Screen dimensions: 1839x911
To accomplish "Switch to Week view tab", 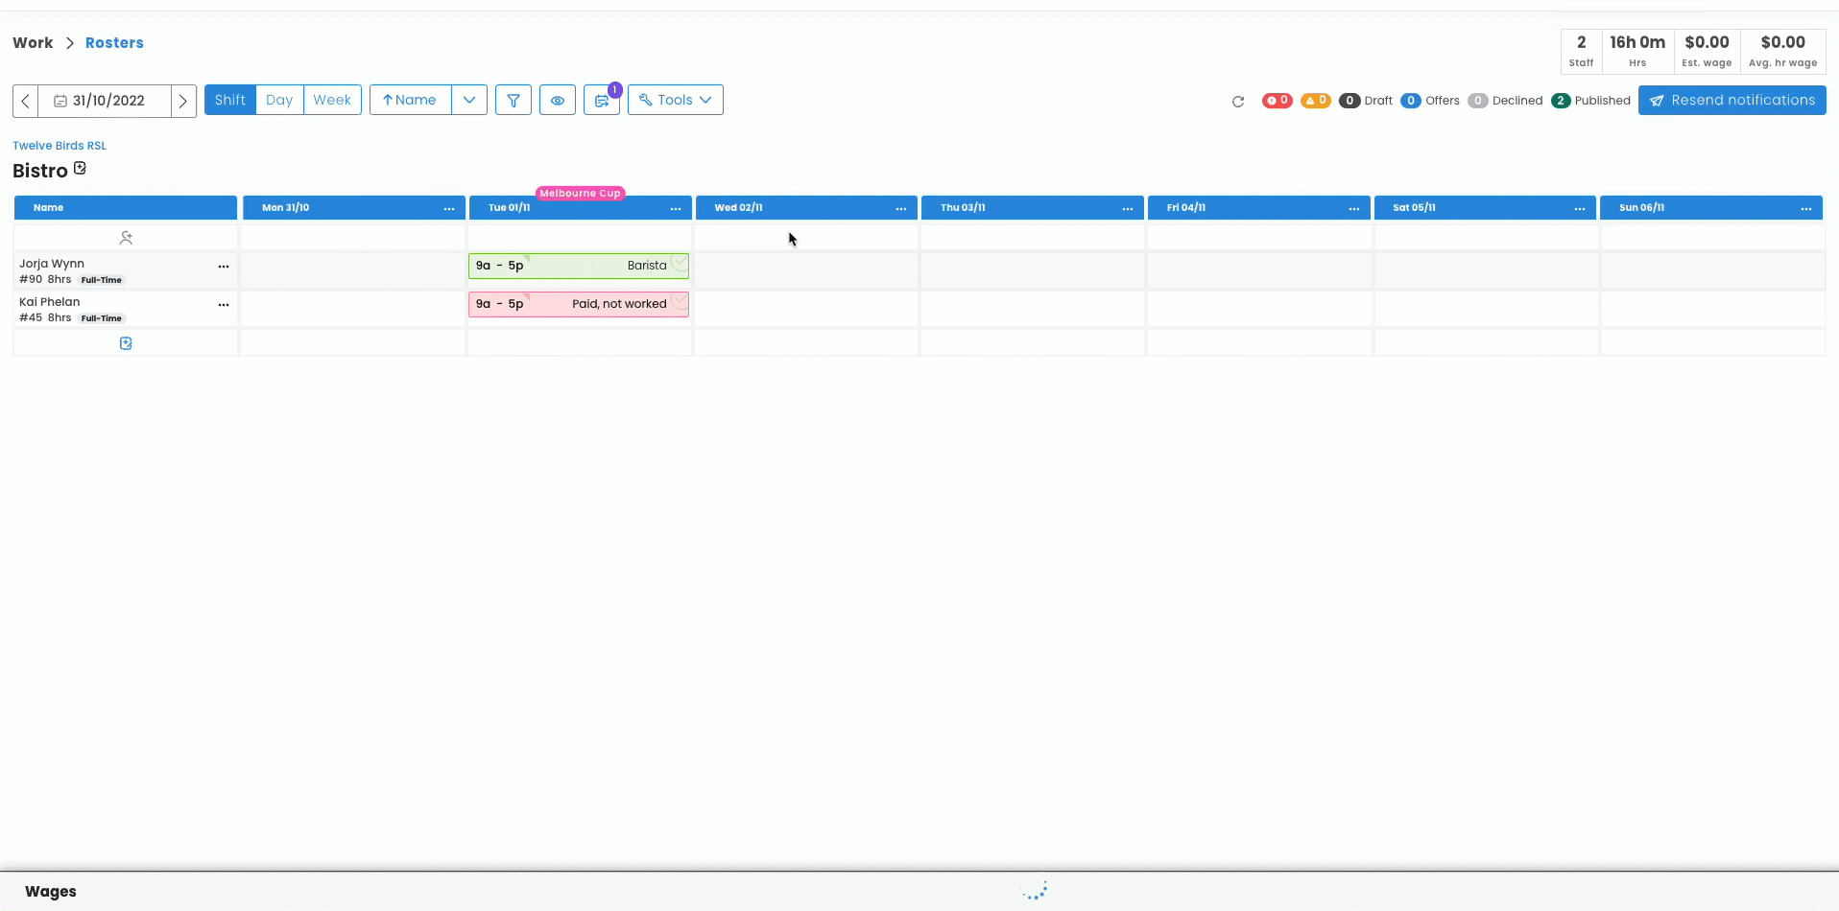I will point(332,100).
